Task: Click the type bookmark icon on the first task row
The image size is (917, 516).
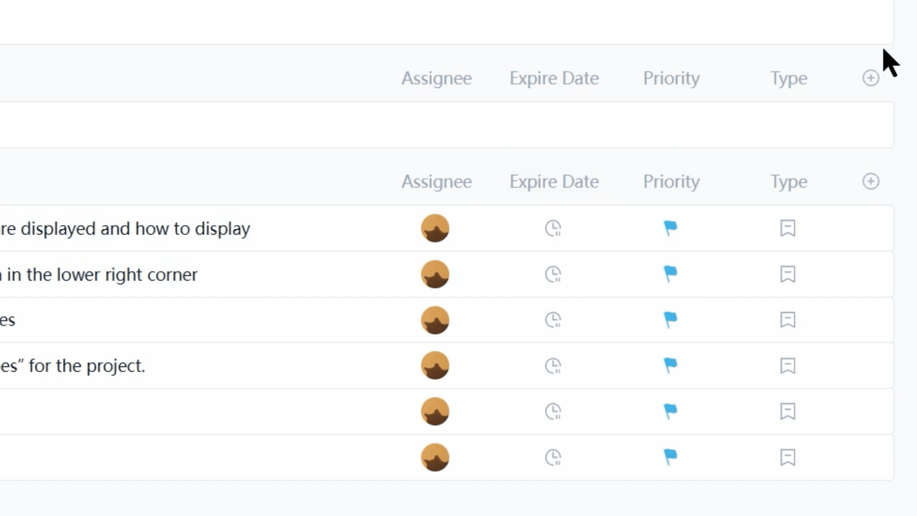Action: [x=788, y=228]
